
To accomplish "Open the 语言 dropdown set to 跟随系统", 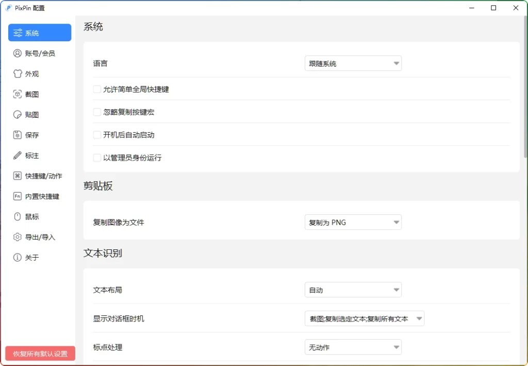I will 353,63.
